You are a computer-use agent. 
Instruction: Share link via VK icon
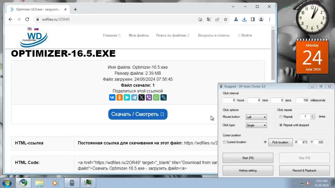[x=112, y=97]
